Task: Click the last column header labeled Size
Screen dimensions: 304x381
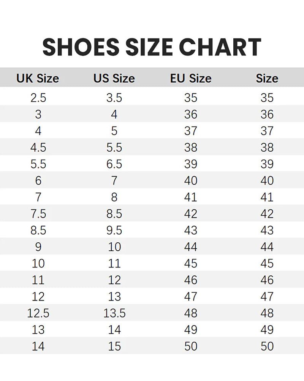Action: (267, 78)
